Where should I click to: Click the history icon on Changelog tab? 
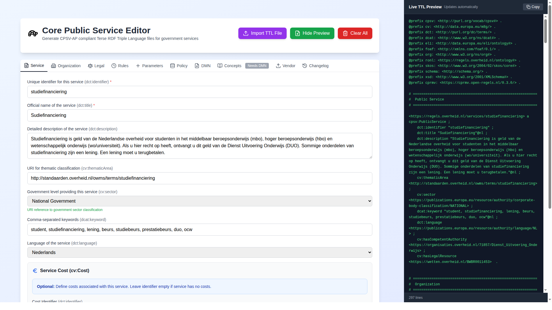click(x=305, y=66)
